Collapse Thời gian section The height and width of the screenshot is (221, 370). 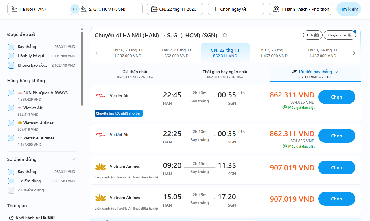click(x=75, y=205)
